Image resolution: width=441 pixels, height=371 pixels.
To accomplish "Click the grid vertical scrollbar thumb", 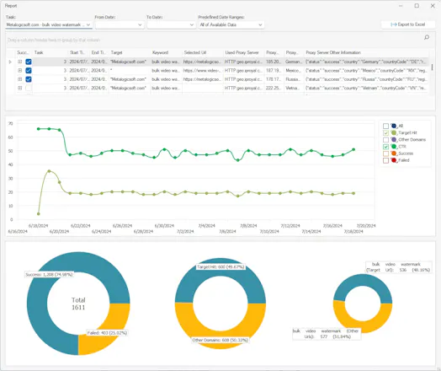I will click(433, 67).
